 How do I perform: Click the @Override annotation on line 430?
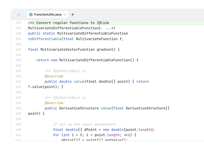click(54, 76)
